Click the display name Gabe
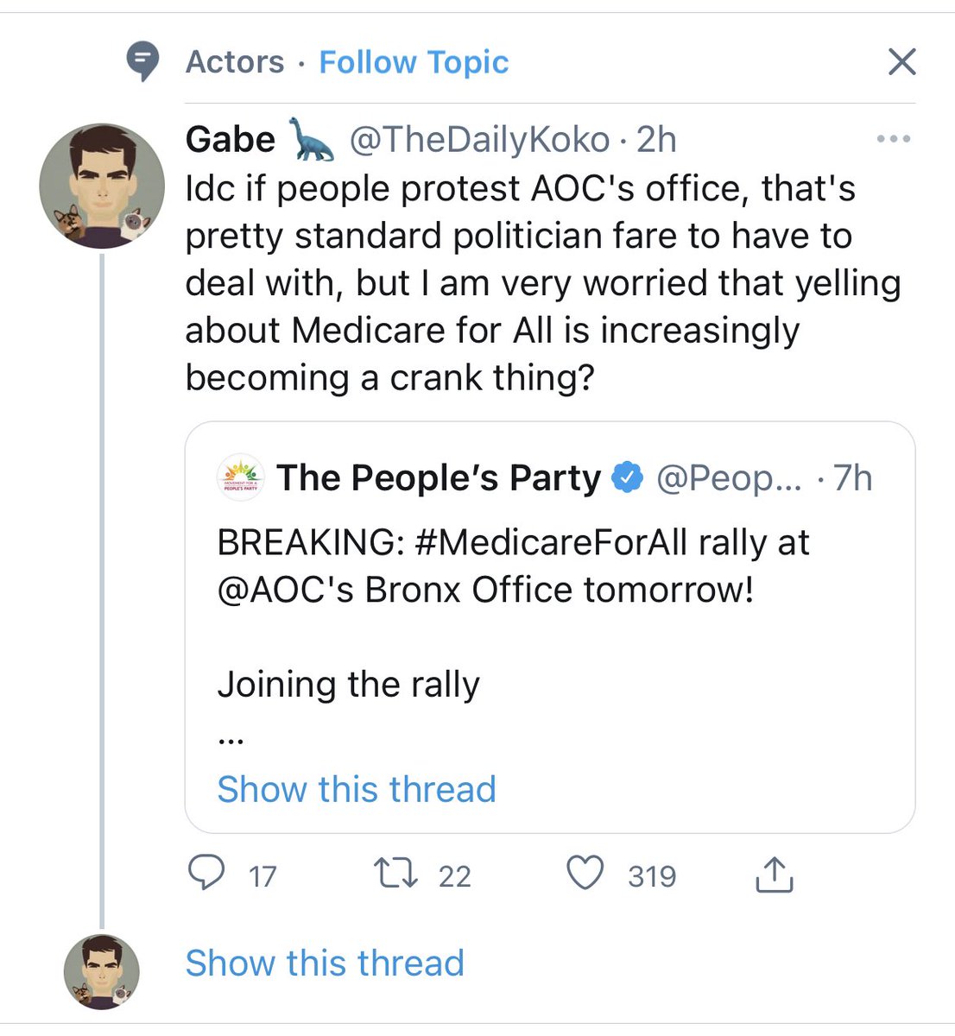The height and width of the screenshot is (1036, 955). click(231, 140)
